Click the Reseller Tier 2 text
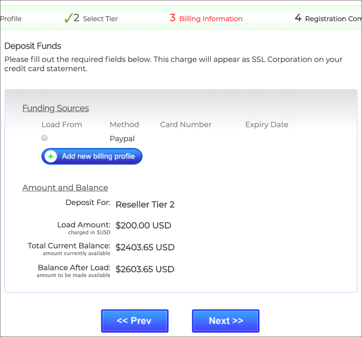362x337 pixels. click(x=145, y=205)
